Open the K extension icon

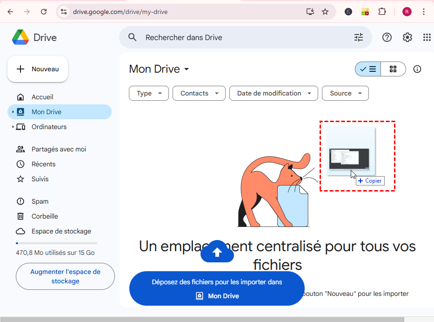click(x=348, y=12)
